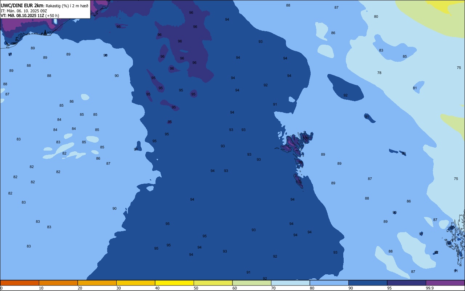Click the "Rakastig (%) í 2 m hæð" label
465x291 pixels.
(x=67, y=6)
